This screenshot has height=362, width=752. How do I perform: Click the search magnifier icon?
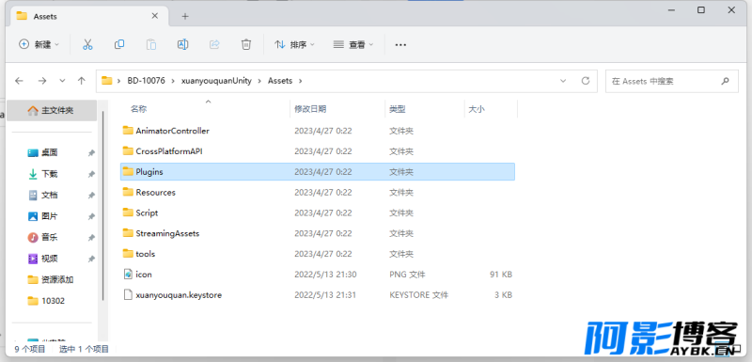pyautogui.click(x=725, y=81)
